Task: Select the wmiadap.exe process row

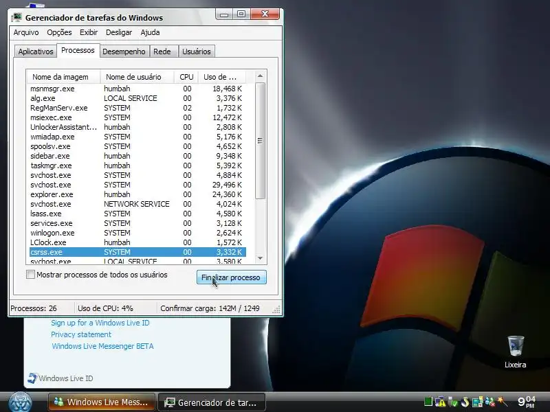Action: (x=137, y=137)
